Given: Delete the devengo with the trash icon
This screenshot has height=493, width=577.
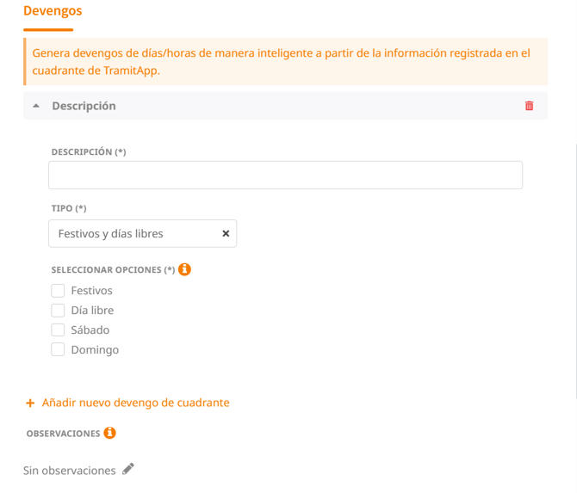Looking at the screenshot, I should point(529,106).
